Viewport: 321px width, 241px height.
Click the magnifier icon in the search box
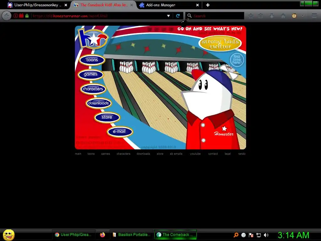click(x=189, y=16)
